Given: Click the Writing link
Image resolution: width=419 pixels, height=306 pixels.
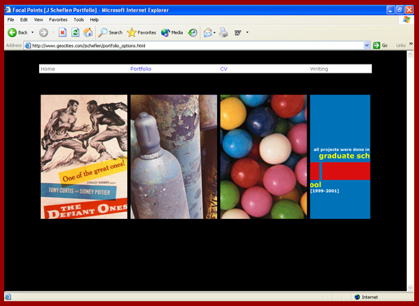Looking at the screenshot, I should click(x=319, y=69).
